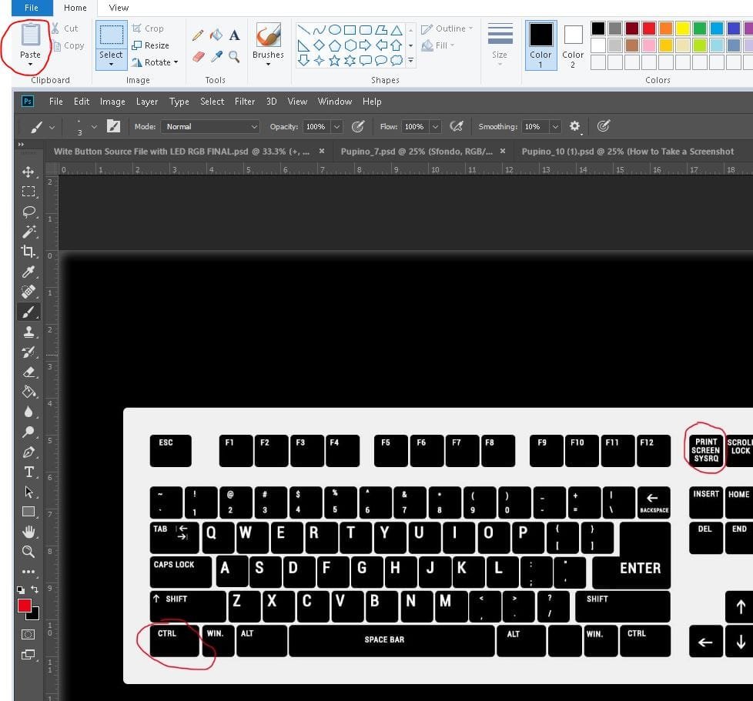The height and width of the screenshot is (701, 753).
Task: Select the Text tool in Paint
Action: [234, 35]
